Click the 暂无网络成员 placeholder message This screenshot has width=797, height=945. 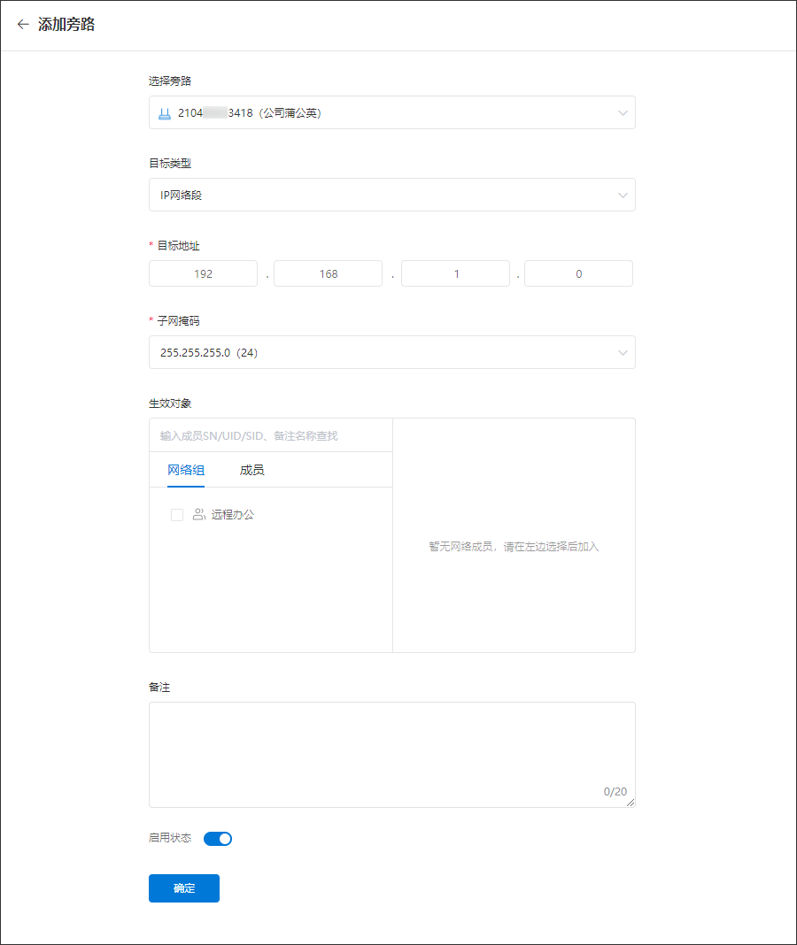pos(514,547)
